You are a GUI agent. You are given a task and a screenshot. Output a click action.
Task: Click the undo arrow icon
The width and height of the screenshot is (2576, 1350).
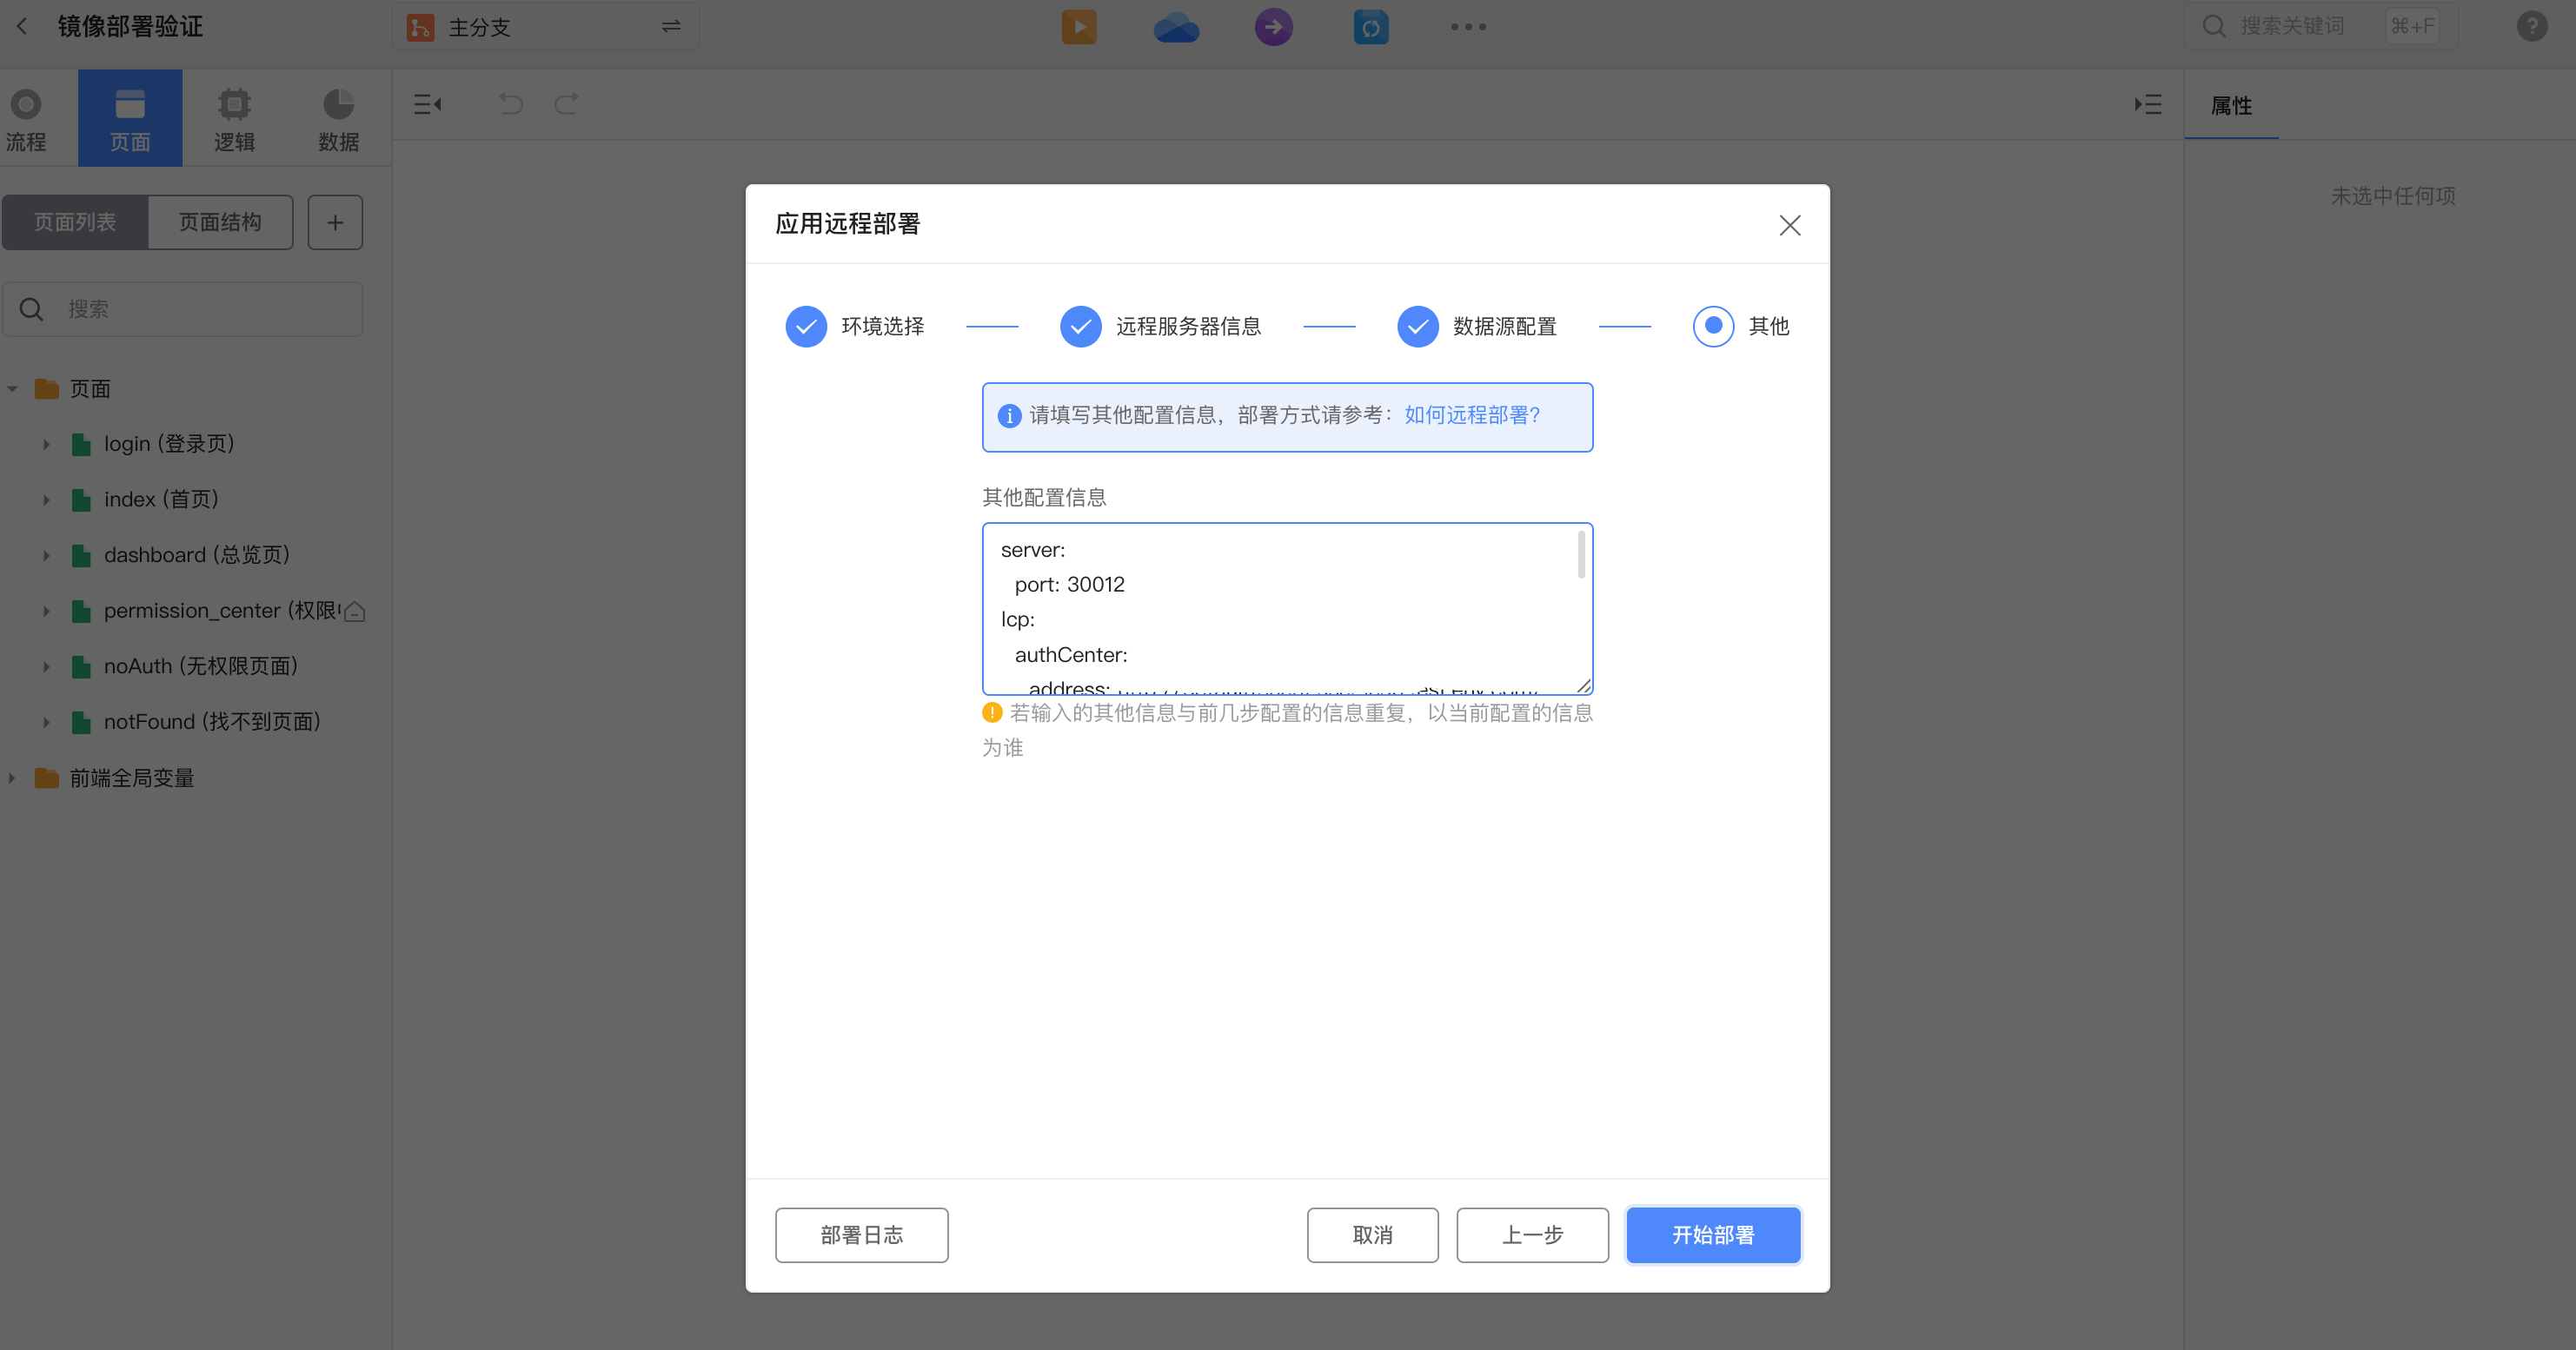tap(511, 104)
